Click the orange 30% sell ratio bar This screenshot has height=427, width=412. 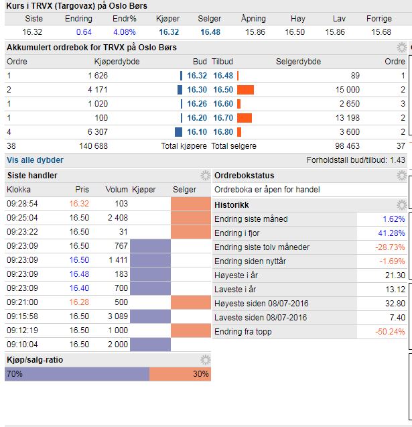(180, 374)
